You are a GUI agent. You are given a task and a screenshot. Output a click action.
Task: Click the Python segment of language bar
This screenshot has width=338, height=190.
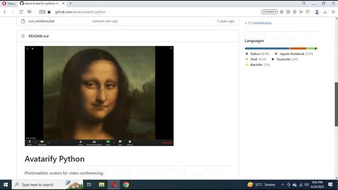tap(267, 49)
